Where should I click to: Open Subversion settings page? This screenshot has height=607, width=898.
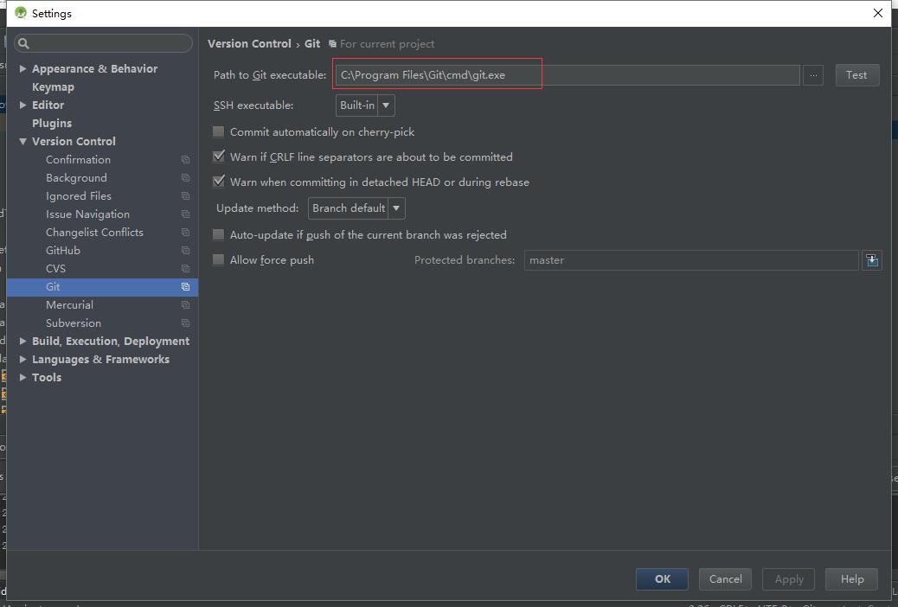74,323
